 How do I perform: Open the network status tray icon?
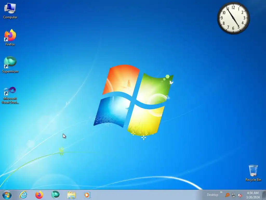click(234, 195)
